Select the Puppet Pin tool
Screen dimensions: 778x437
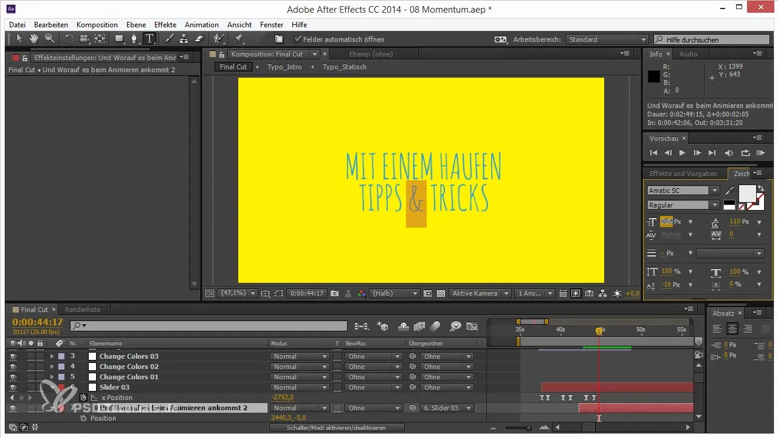[238, 39]
